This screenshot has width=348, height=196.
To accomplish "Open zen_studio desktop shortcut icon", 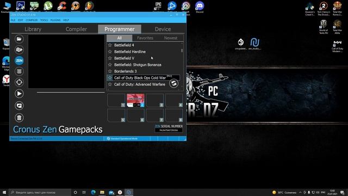I will [255, 44].
